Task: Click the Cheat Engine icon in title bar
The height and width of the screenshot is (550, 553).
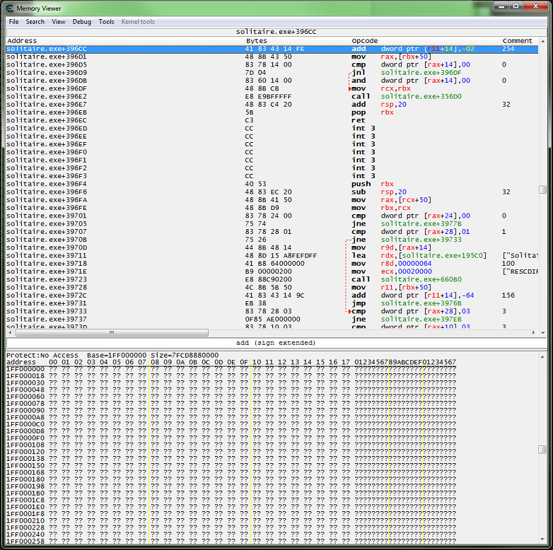Action: [9, 8]
